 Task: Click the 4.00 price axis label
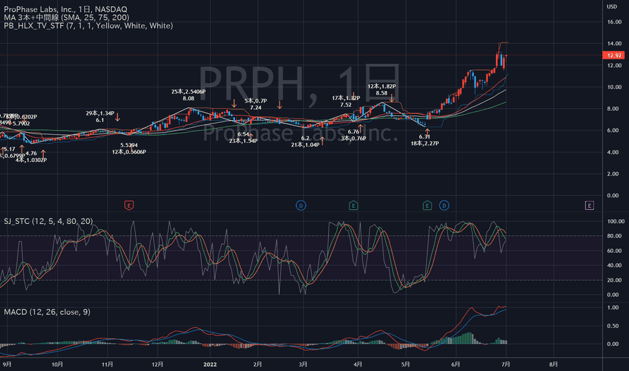click(614, 152)
